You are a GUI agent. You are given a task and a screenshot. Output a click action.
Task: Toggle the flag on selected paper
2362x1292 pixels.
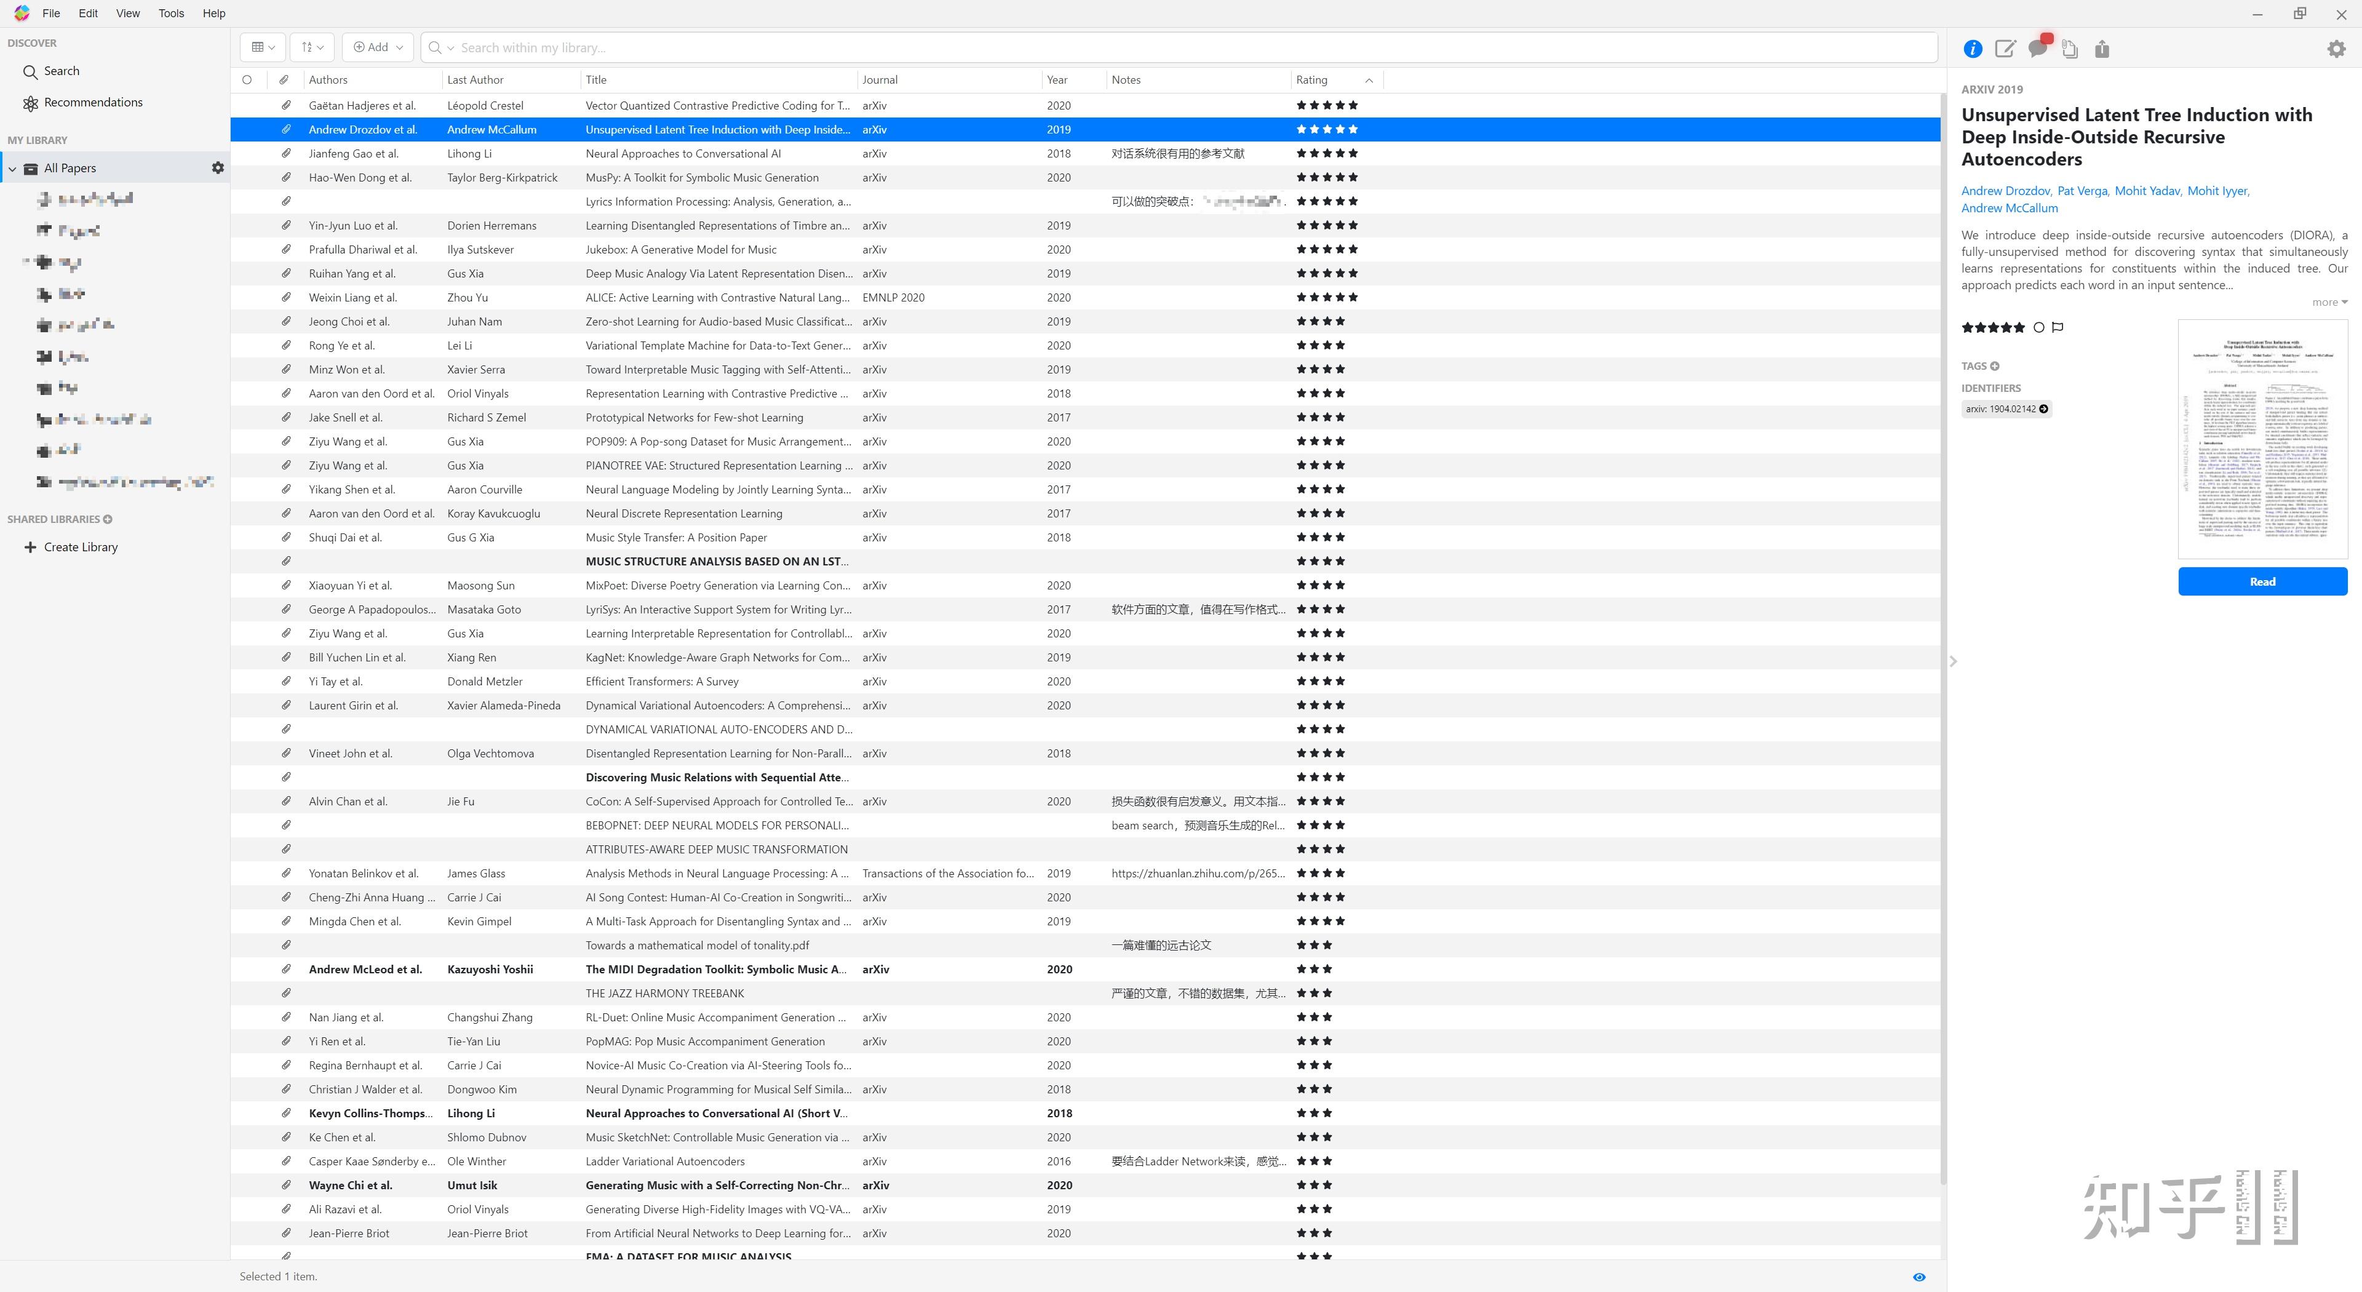(2058, 327)
